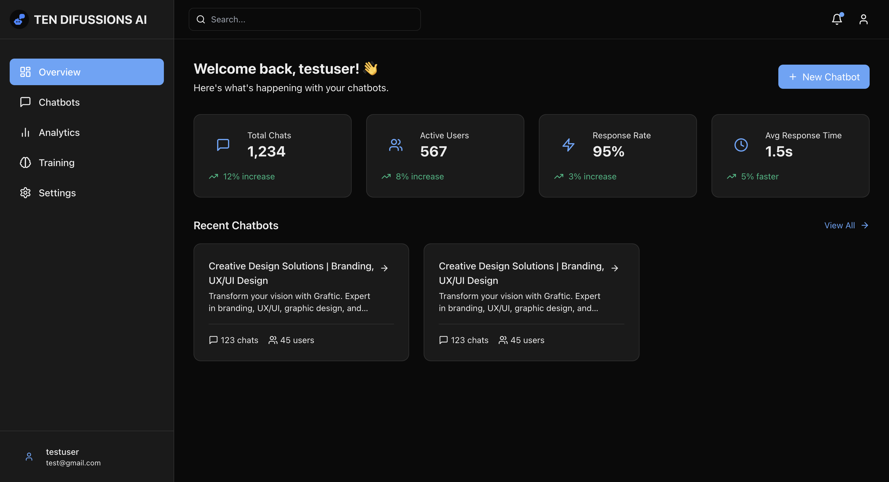This screenshot has width=889, height=482.
Task: Open Settings from the sidebar
Action: coord(57,193)
